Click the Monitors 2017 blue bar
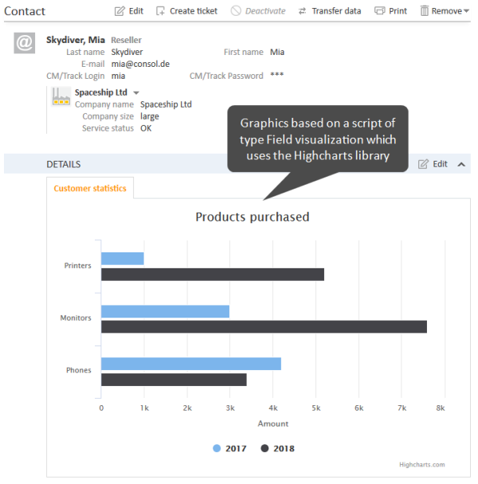478x484 pixels. pyautogui.click(x=165, y=311)
